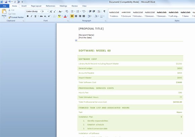
Task: Open Paragraph dialog launcher
Action: coord(106,21)
